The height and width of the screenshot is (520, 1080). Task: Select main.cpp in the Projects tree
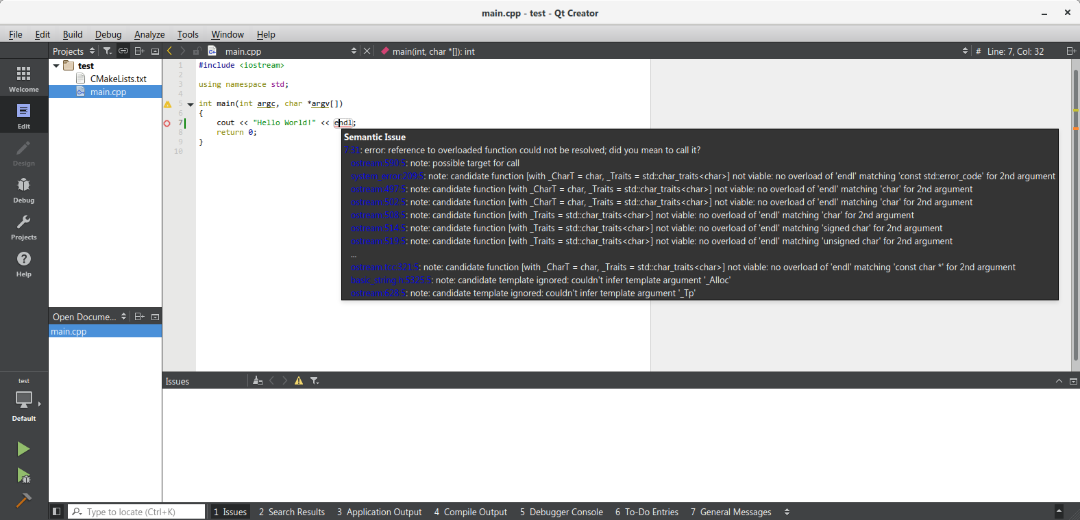click(105, 92)
